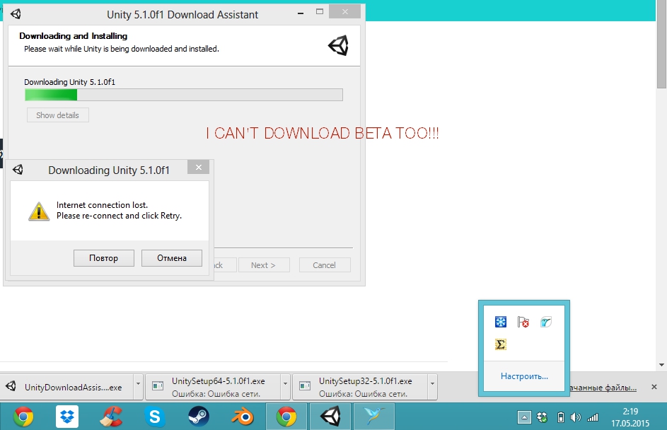Screen dimensions: 667x430
Task: Click the Sigma icon in tray popup
Action: pos(500,344)
